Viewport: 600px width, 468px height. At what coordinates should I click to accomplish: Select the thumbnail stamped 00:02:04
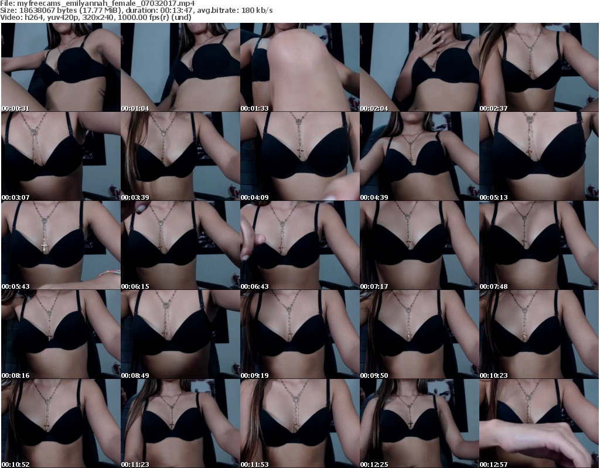click(x=420, y=67)
